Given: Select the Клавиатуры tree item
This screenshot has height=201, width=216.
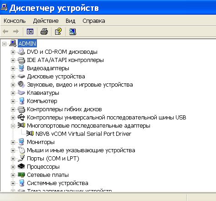Looking at the screenshot, I should point(43,93).
